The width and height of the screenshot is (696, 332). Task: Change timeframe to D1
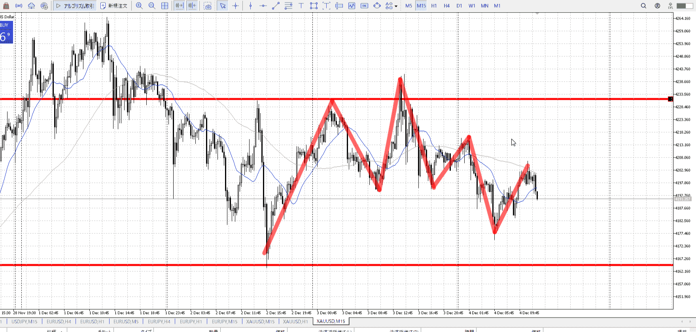pos(459,6)
